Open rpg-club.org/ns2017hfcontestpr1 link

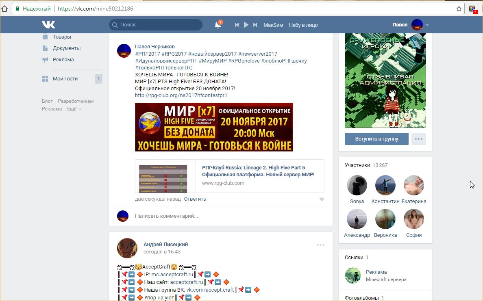181,95
